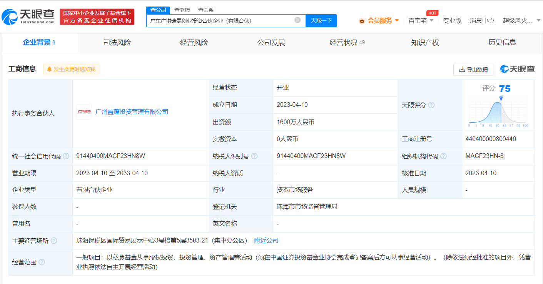Click the 经营状态 value 开业

pyautogui.click(x=283, y=88)
